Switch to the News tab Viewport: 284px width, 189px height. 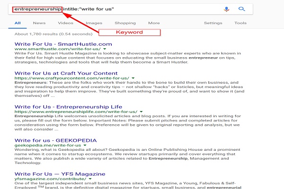pyautogui.click(x=39, y=23)
